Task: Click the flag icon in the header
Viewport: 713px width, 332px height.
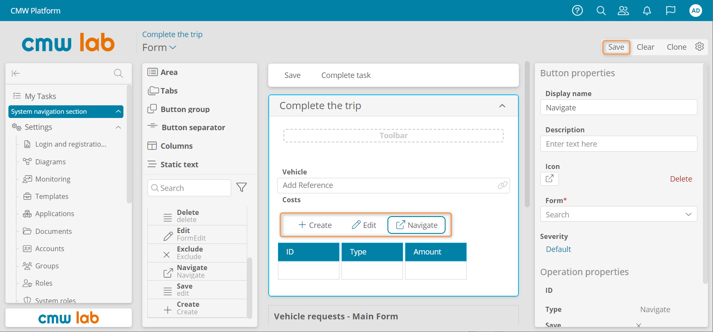Action: pyautogui.click(x=670, y=11)
